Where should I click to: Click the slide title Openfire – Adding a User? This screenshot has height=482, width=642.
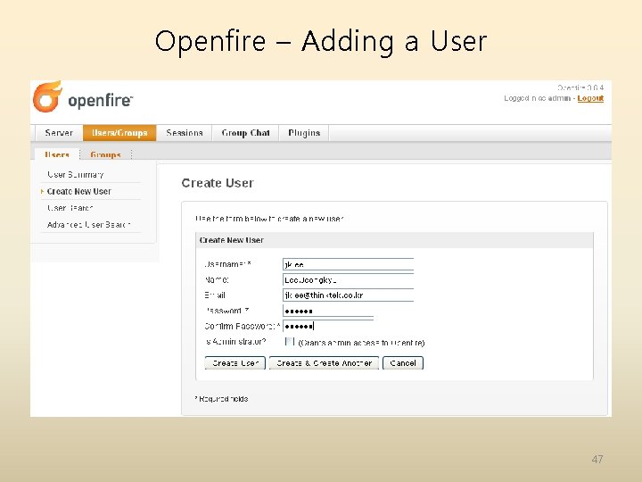click(321, 41)
